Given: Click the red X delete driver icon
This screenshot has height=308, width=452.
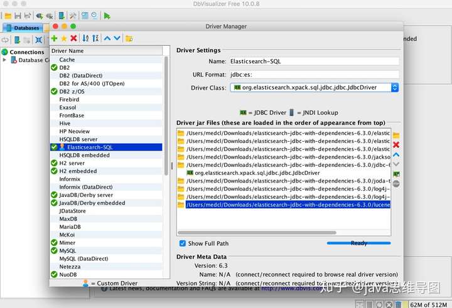Looking at the screenshot, I should [74, 38].
